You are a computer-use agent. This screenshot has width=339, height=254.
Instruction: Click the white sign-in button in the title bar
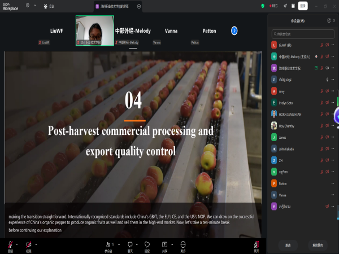click(303, 6)
